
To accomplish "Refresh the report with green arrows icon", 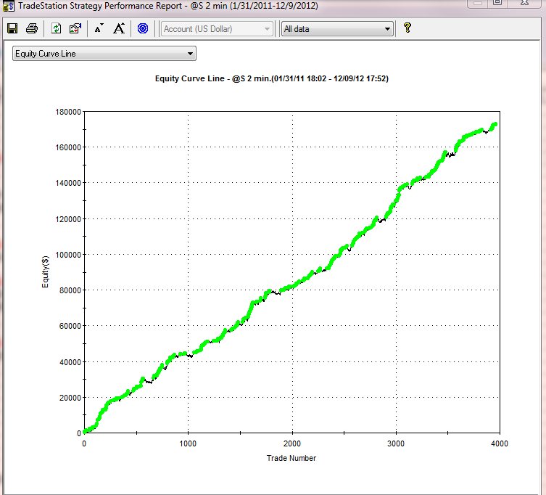I will point(57,29).
